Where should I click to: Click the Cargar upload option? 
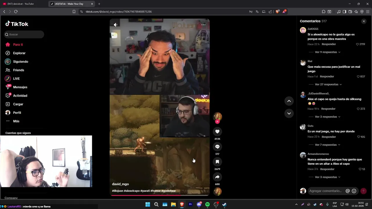pos(18,104)
